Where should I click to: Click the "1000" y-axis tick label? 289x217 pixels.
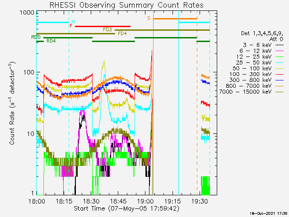point(27,13)
